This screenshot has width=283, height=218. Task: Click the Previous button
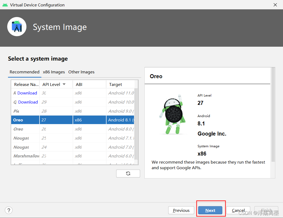tap(181, 210)
